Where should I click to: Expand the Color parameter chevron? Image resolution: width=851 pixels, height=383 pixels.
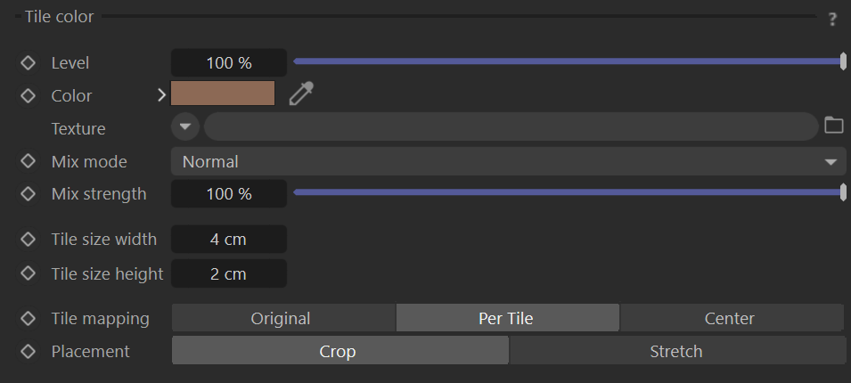[x=161, y=95]
